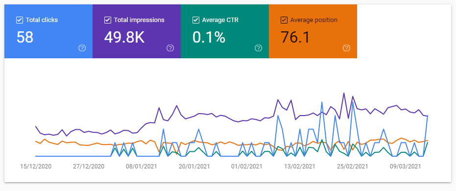
Task: Uncheck the Average CTR checkbox
Action: pyautogui.click(x=196, y=20)
